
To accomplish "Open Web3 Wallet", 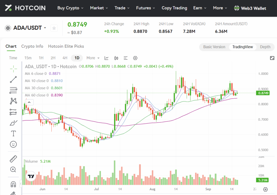I will (x=250, y=8).
